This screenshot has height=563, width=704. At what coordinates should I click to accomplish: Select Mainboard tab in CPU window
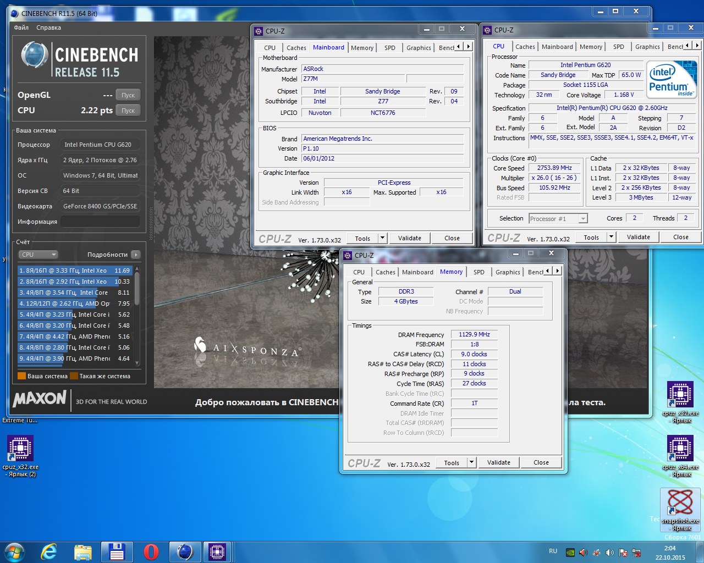(x=557, y=47)
